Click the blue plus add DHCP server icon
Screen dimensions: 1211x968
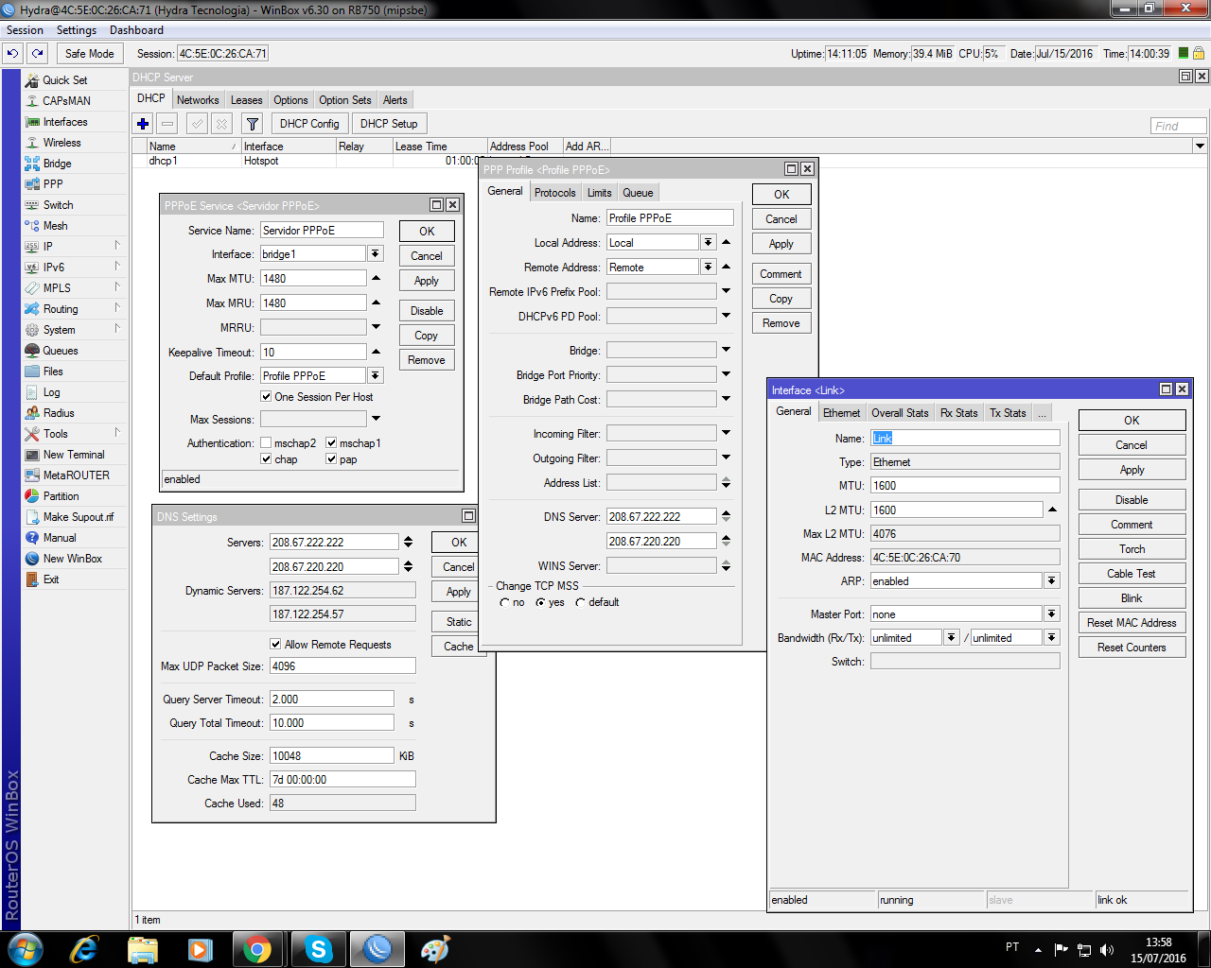click(x=143, y=124)
